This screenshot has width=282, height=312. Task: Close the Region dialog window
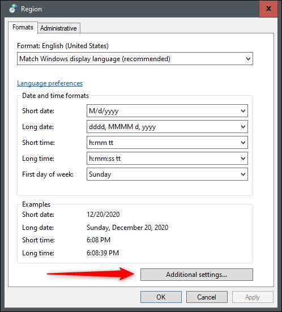(268, 8)
